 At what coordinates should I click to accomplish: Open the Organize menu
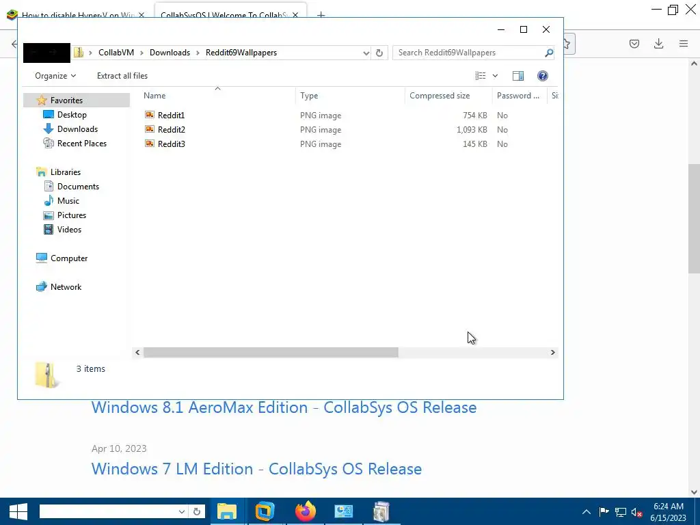[x=55, y=75]
